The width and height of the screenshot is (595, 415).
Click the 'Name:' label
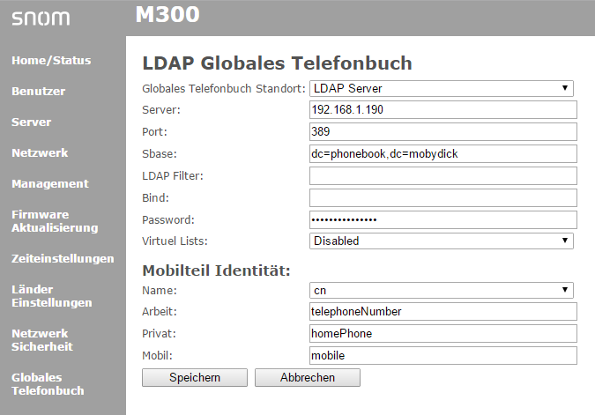click(160, 291)
